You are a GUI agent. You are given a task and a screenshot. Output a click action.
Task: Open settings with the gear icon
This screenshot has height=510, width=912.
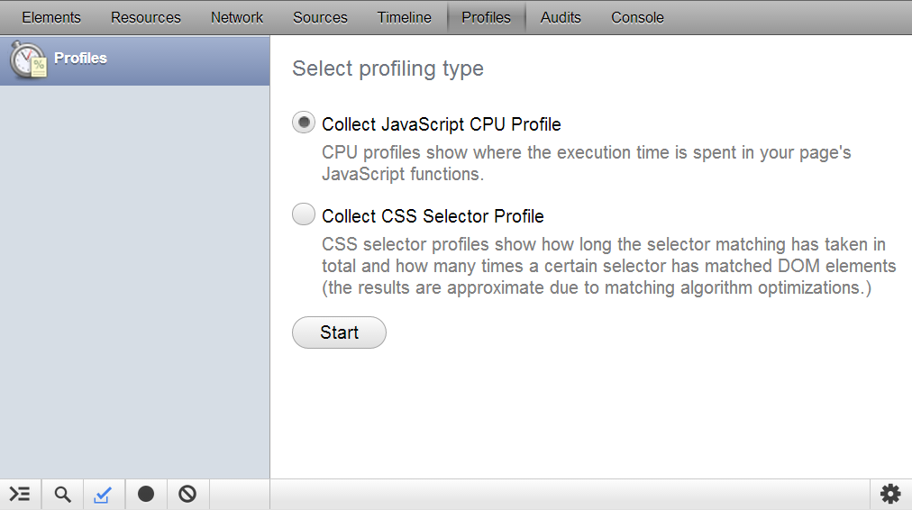tap(890, 494)
